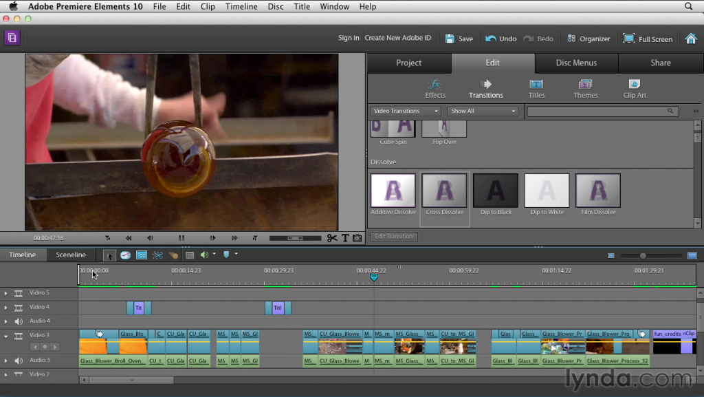Enter Full Screen mode
The width and height of the screenshot is (704, 397).
[648, 39]
